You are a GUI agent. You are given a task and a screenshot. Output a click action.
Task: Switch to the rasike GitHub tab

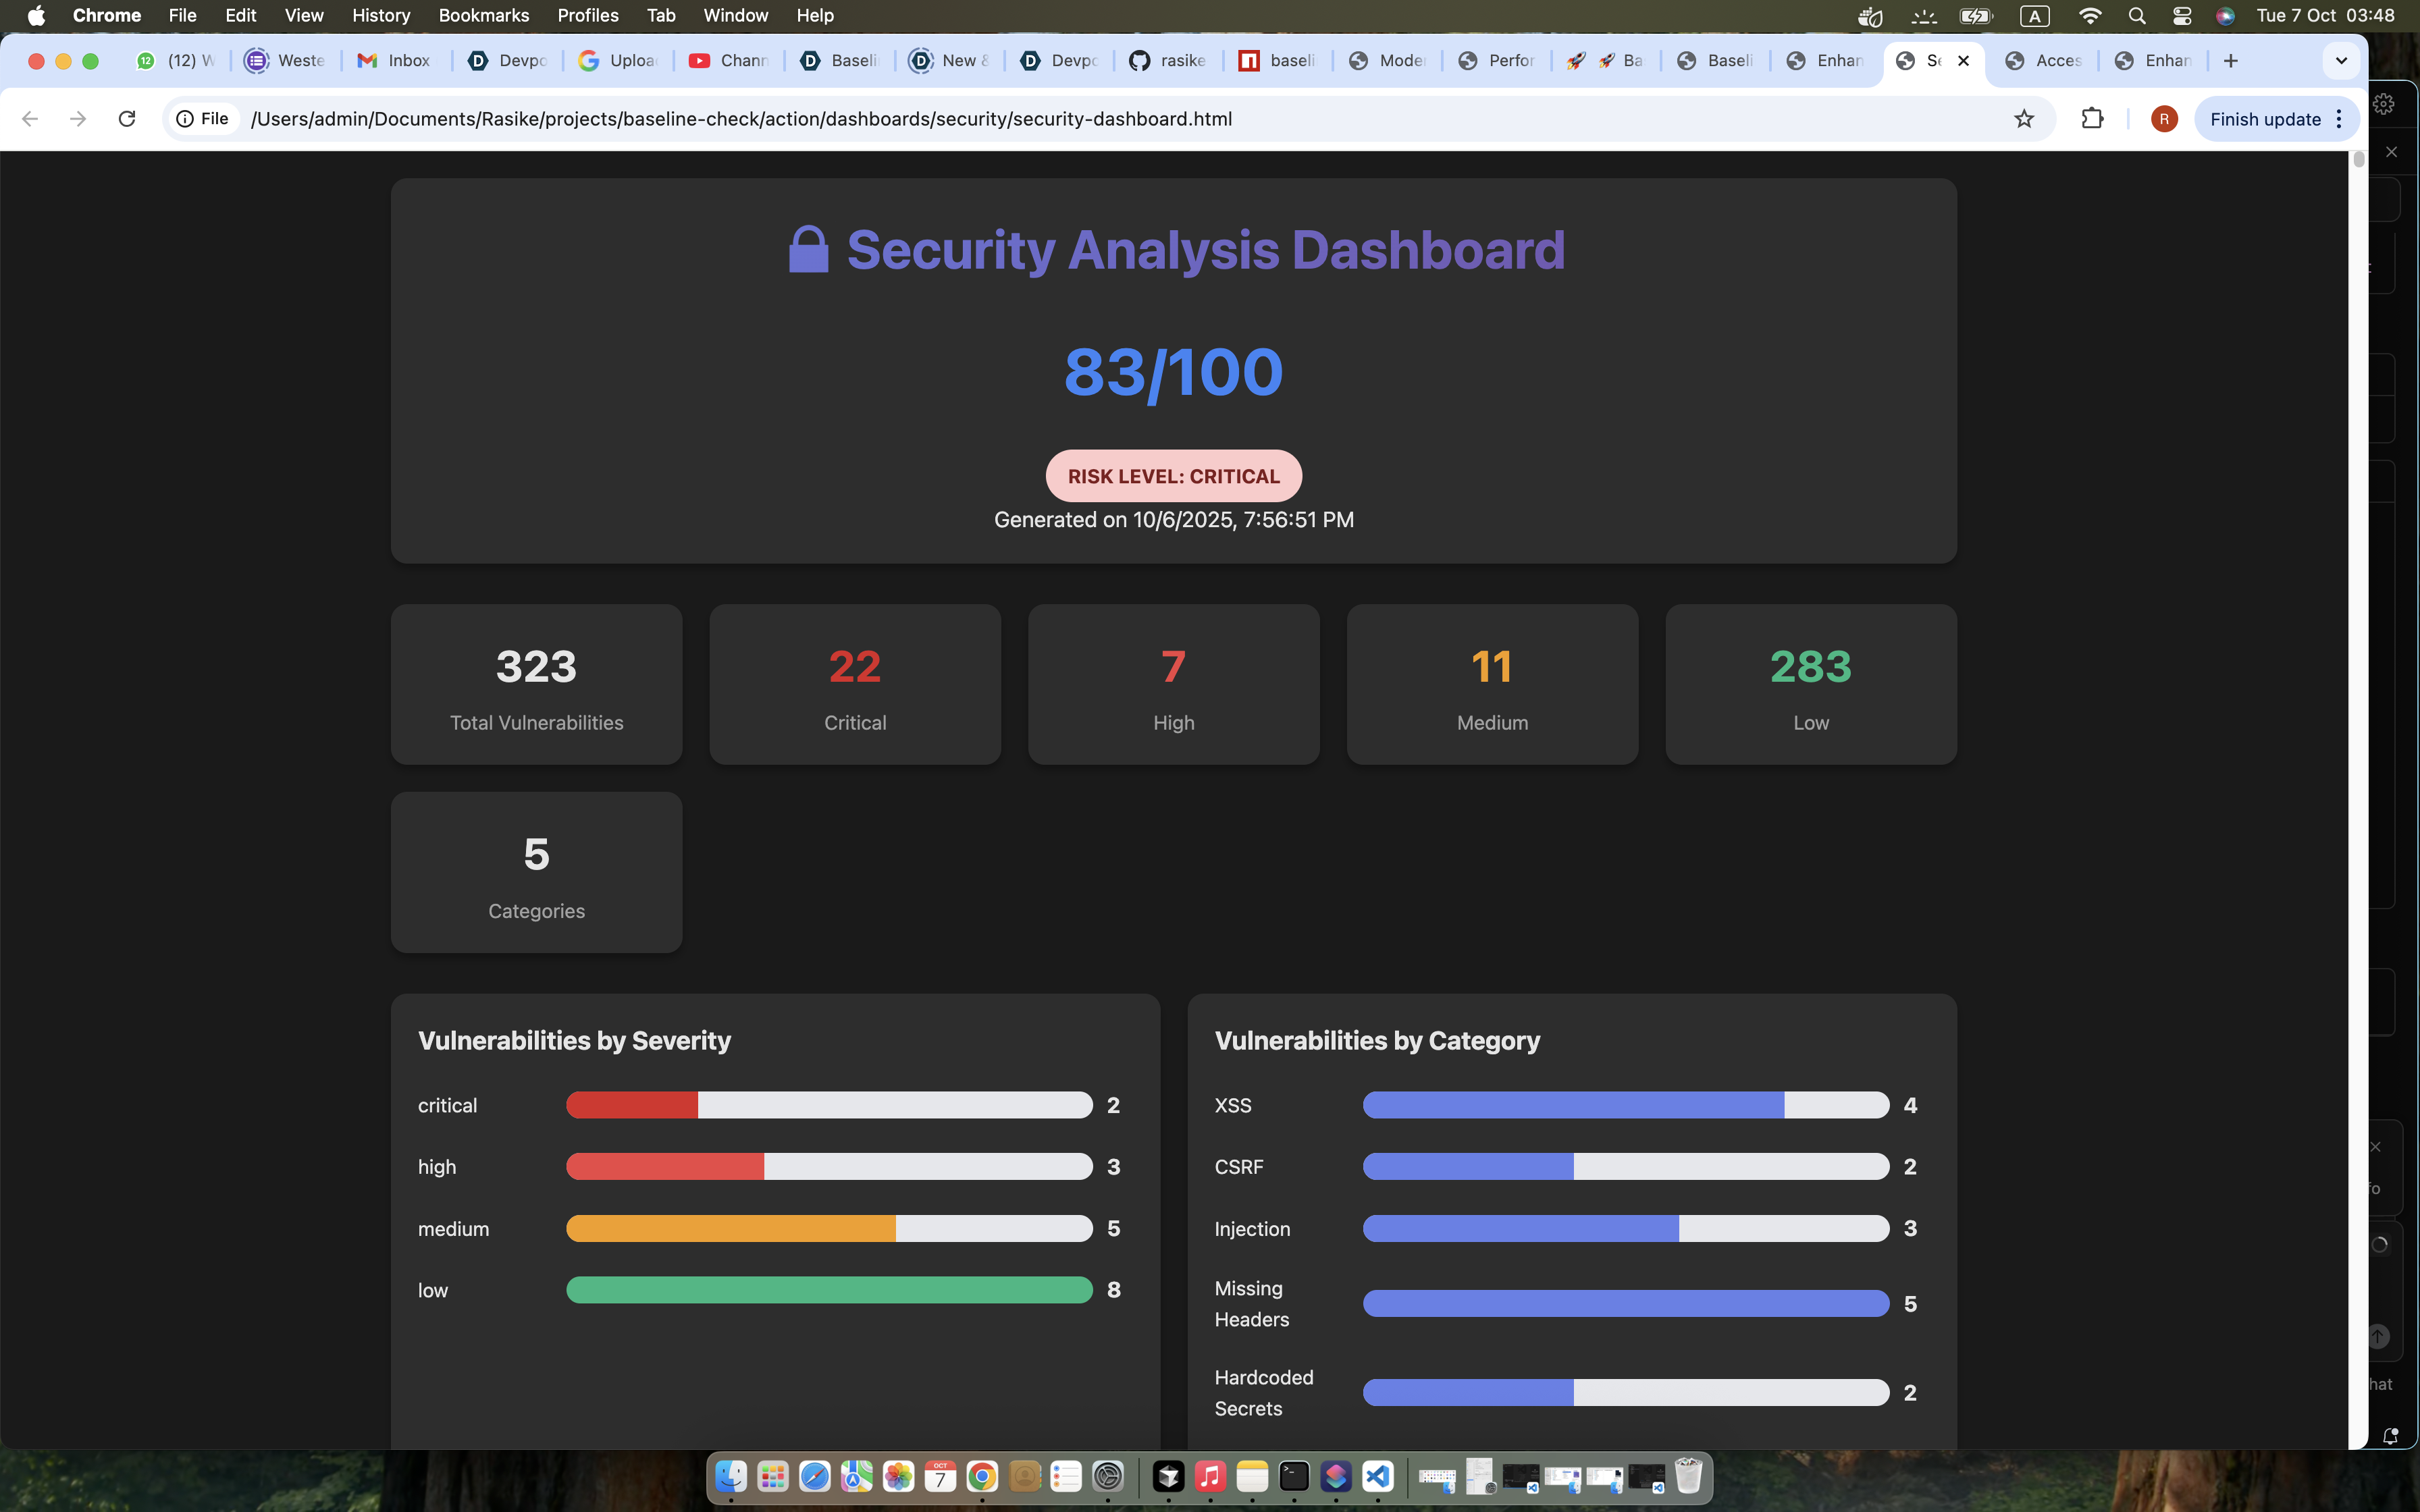[1168, 61]
